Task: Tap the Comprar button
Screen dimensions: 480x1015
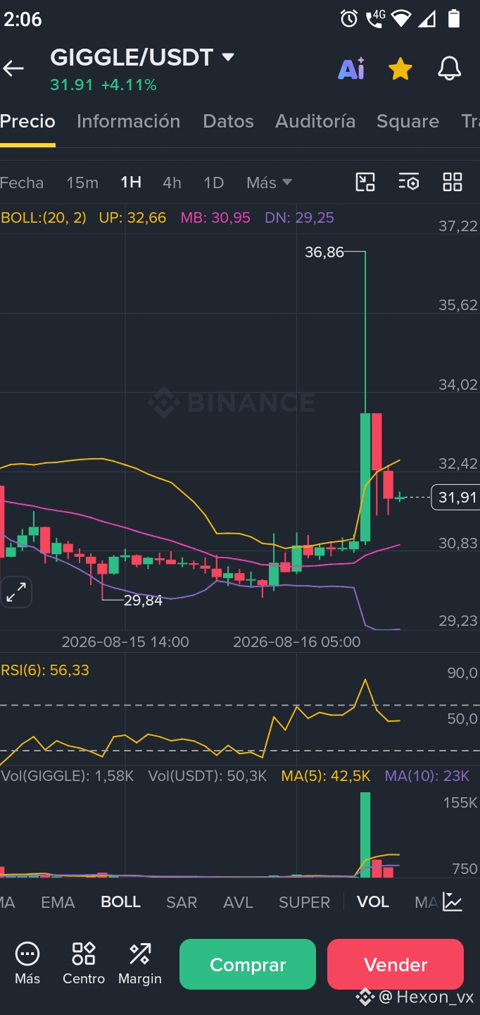Action: 248,964
